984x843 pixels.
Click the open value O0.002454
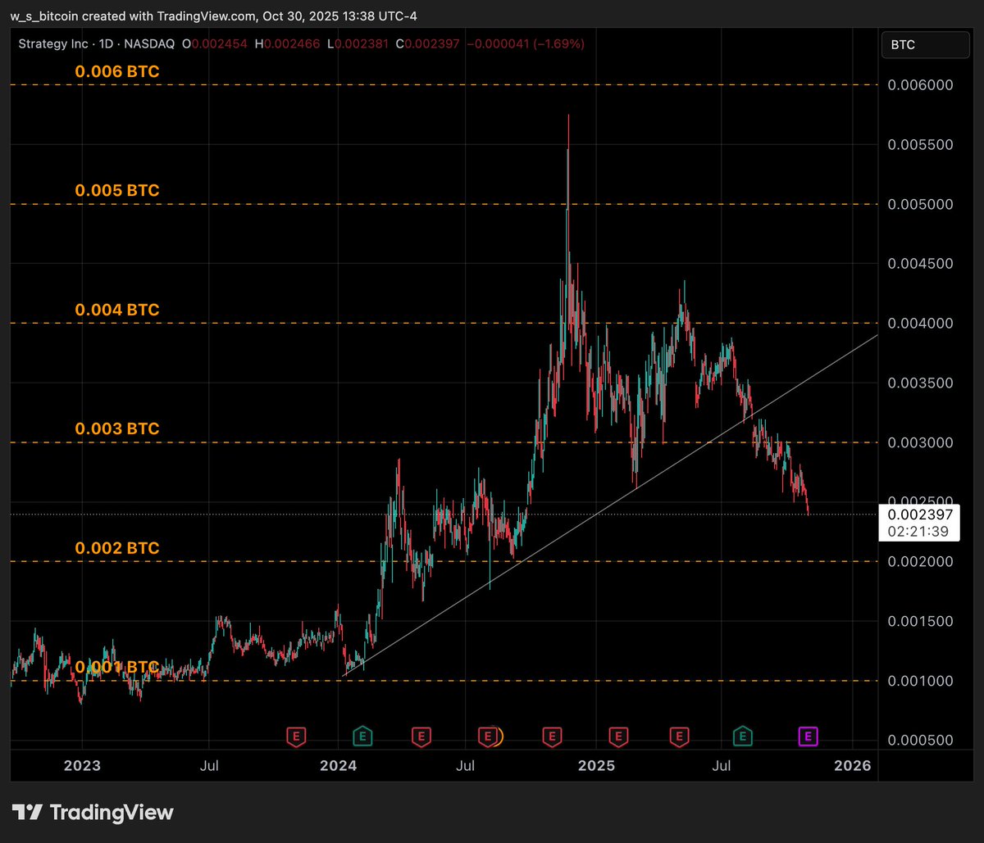pos(215,43)
